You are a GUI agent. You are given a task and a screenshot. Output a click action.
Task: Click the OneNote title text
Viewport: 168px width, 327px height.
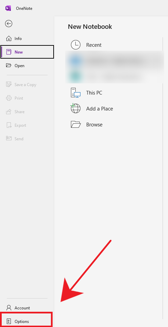pos(24,8)
